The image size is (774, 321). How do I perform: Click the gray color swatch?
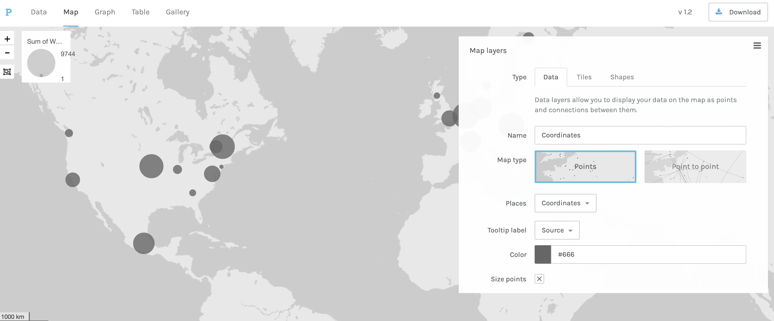click(542, 254)
